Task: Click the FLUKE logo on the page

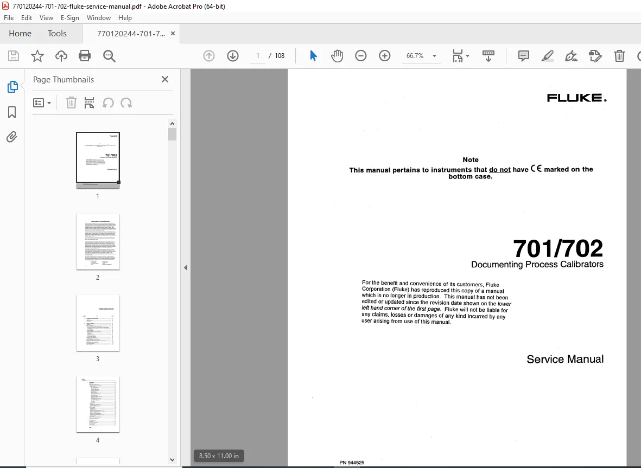Action: click(x=576, y=98)
